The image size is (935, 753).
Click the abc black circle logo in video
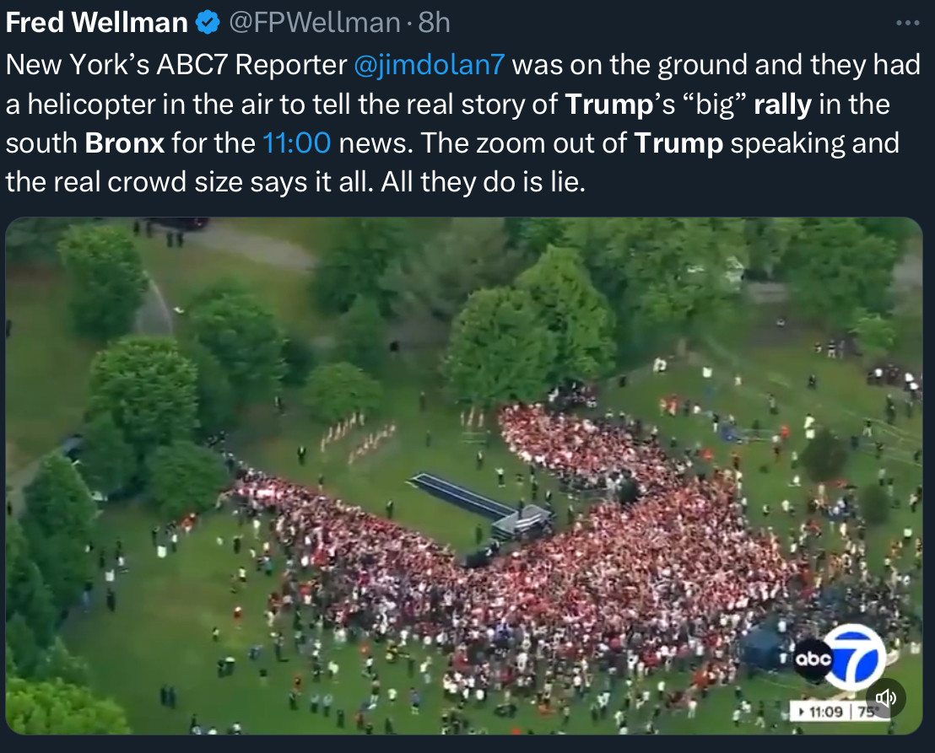pos(813,659)
